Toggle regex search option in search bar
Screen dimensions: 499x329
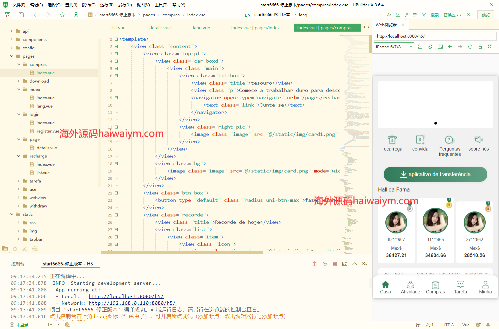click(x=406, y=15)
